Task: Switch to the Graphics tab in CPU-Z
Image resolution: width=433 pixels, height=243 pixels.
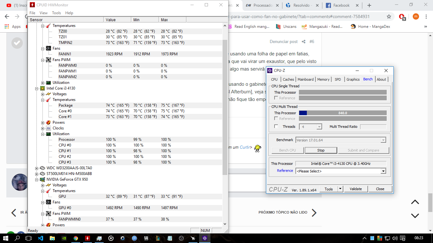Action: 353,79
